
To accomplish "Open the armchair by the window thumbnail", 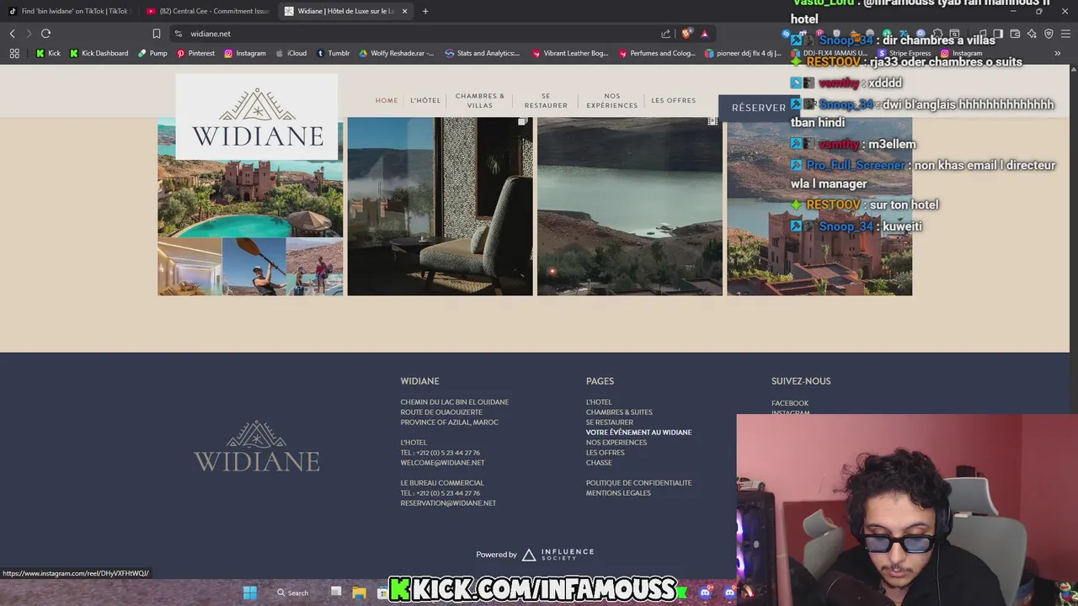I will (440, 206).
